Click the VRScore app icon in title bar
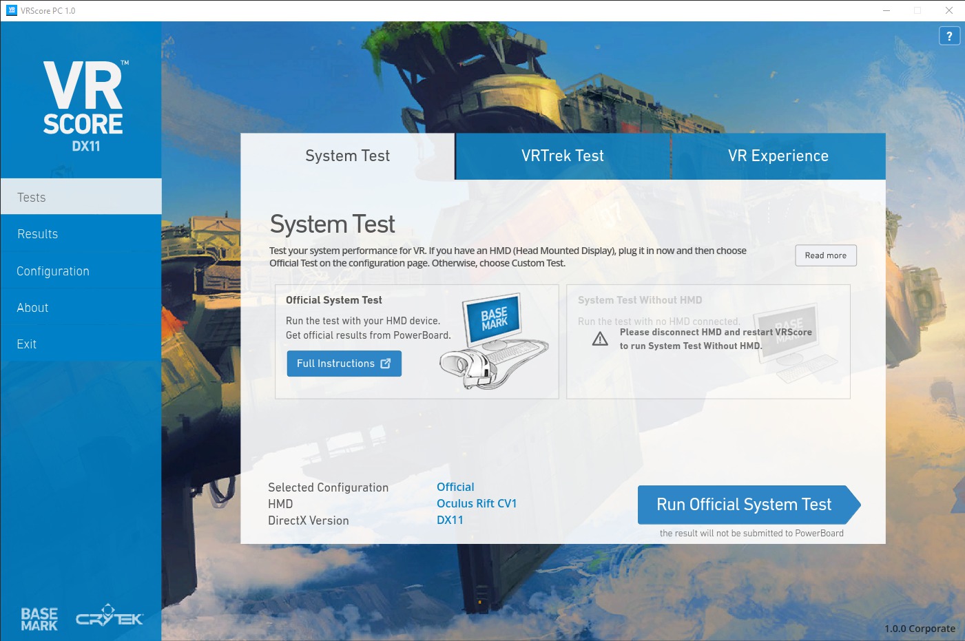Screen dimensions: 965x641 tap(11, 10)
